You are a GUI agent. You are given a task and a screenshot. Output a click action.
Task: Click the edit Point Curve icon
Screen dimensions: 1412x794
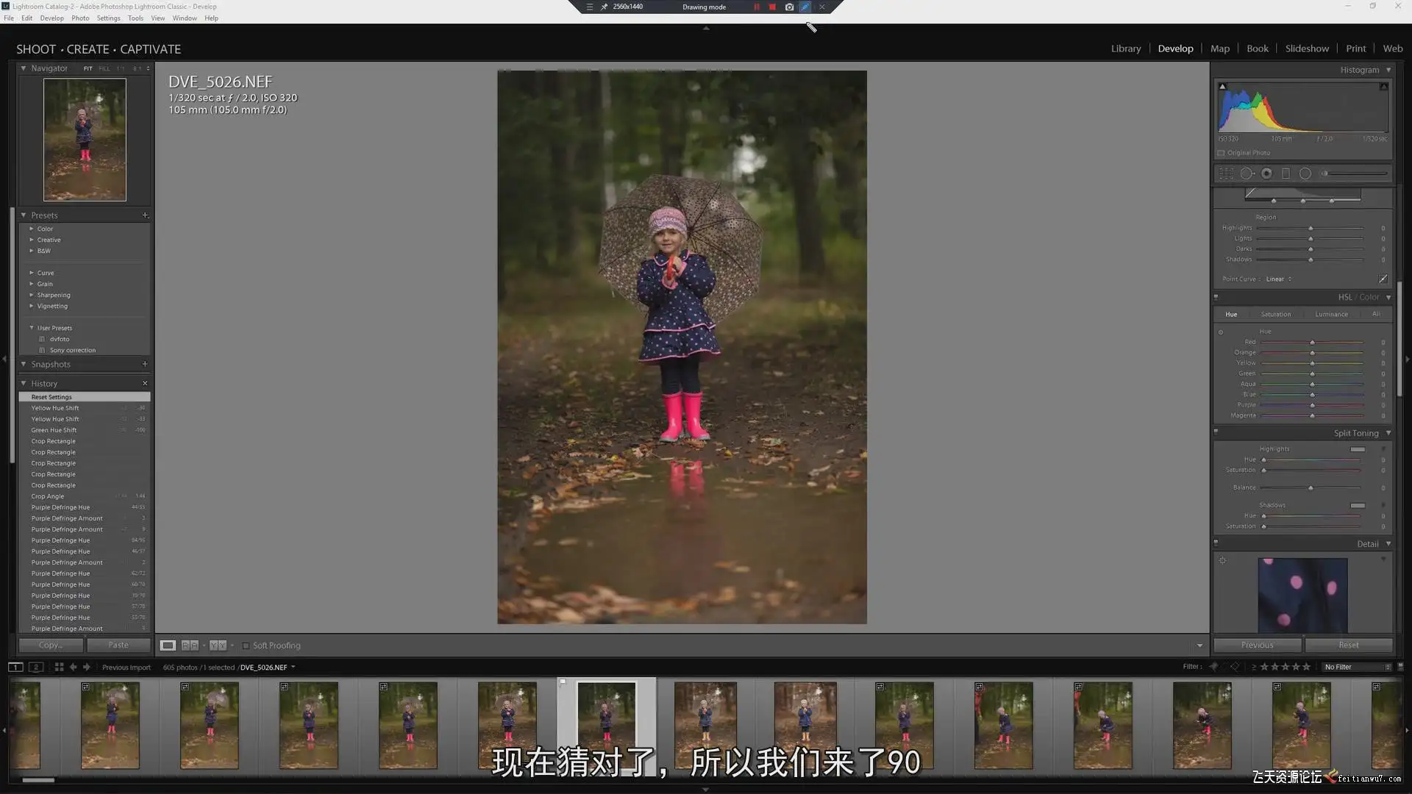(x=1383, y=279)
